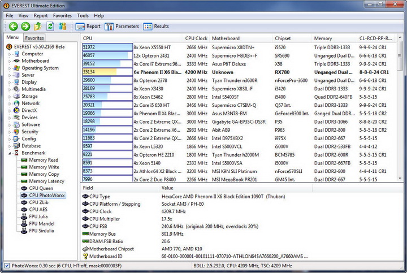Viewport: 407px width, 273px height.
Task: Expand the Database node arrow
Action: [x=10, y=146]
